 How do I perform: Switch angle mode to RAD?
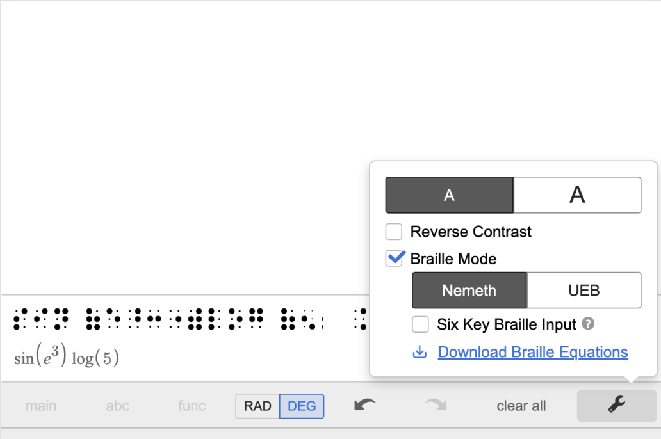point(257,406)
